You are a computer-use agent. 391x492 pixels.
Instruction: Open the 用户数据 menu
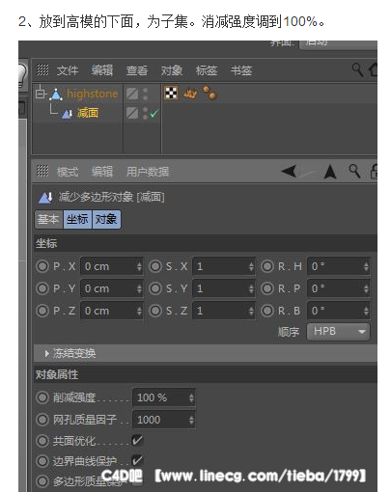pos(148,172)
